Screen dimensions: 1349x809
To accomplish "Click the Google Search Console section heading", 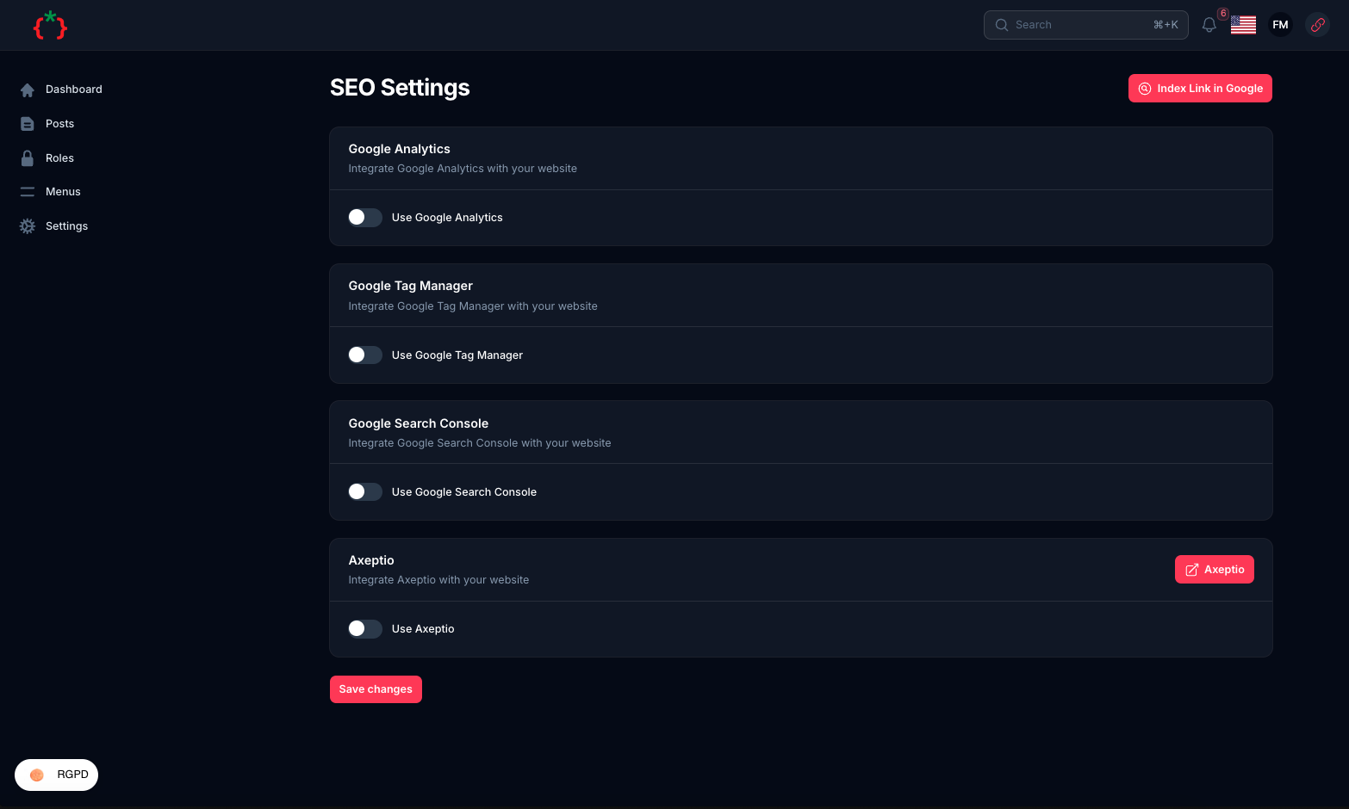I will tap(419, 423).
